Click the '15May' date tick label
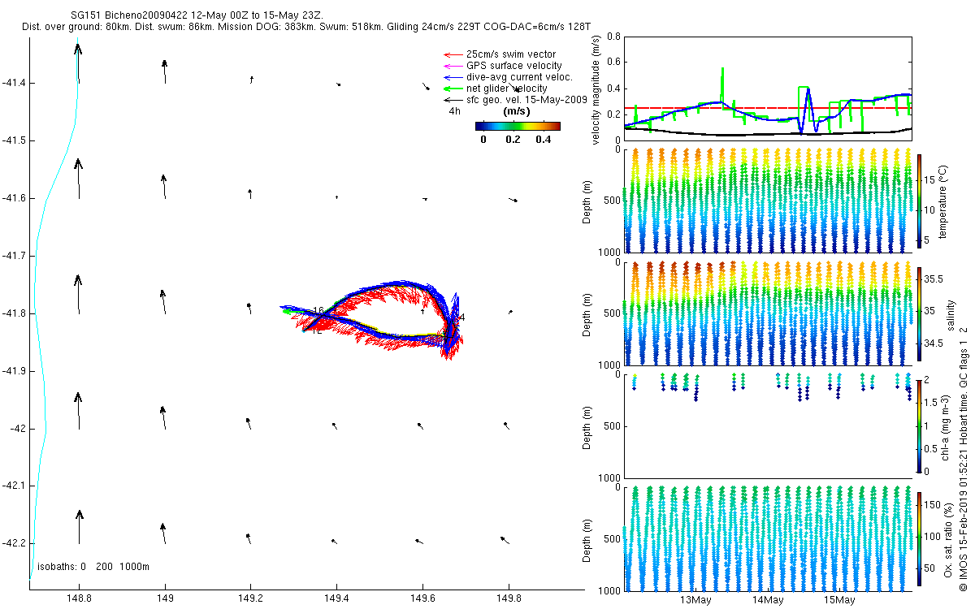 coord(838,600)
